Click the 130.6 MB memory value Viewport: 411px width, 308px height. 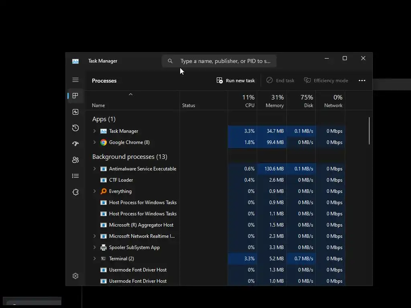point(274,169)
